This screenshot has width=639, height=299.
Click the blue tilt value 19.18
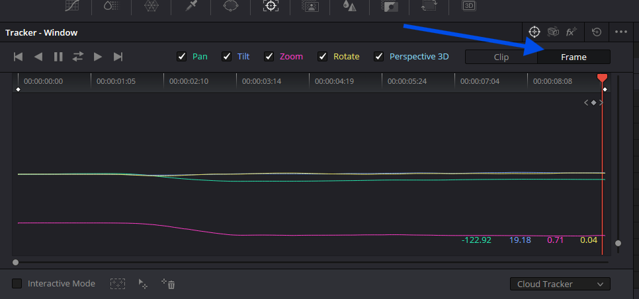point(520,240)
